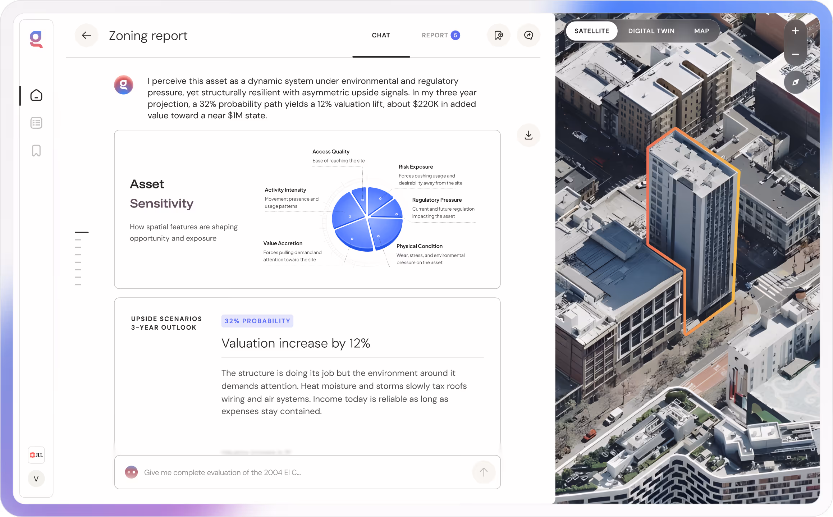Switch map to Map view
Image resolution: width=833 pixels, height=517 pixels.
tap(701, 31)
